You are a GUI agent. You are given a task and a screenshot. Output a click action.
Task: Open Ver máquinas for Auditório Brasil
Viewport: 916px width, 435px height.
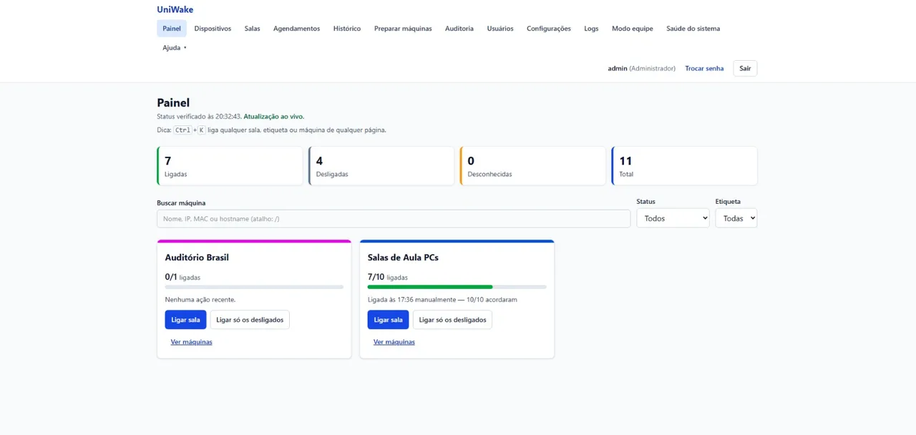(x=192, y=342)
